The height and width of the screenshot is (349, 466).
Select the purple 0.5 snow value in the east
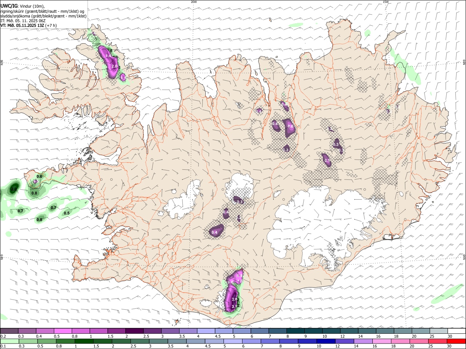pos(327,160)
